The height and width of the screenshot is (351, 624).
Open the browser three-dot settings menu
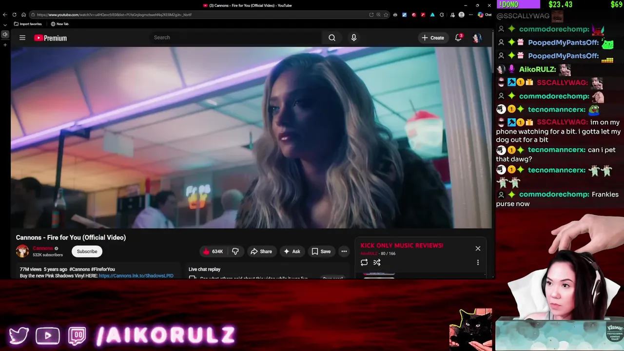point(470,15)
